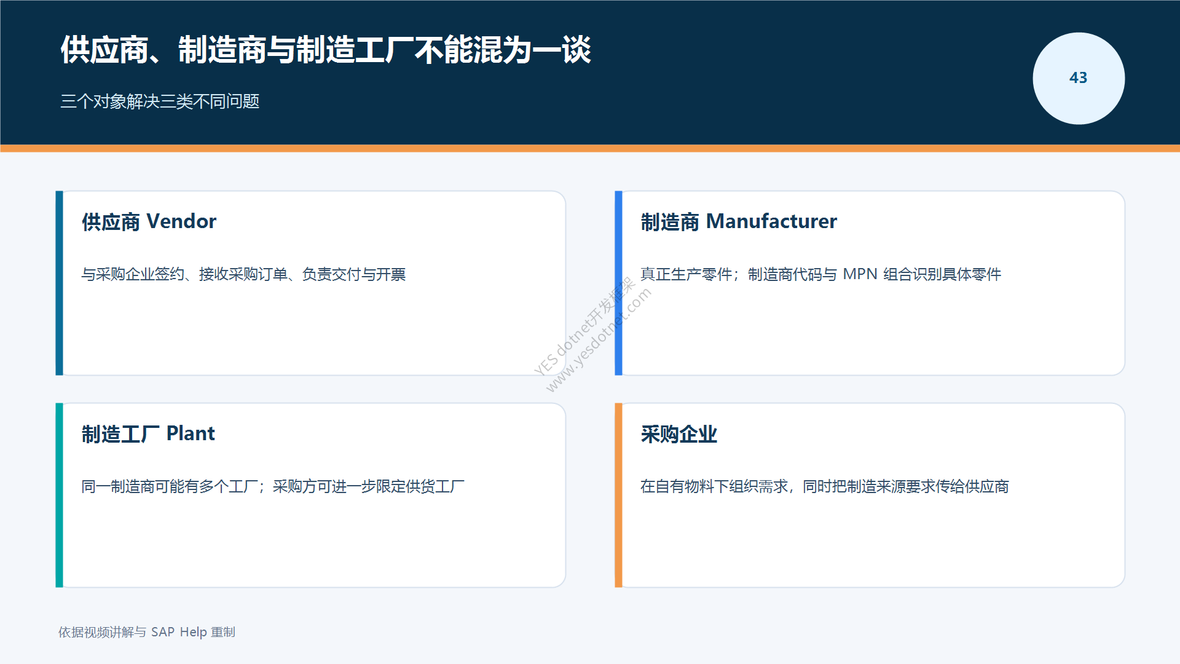Click the subtitle 三个对象解决三类不同问题
This screenshot has width=1180, height=664.
pos(160,101)
